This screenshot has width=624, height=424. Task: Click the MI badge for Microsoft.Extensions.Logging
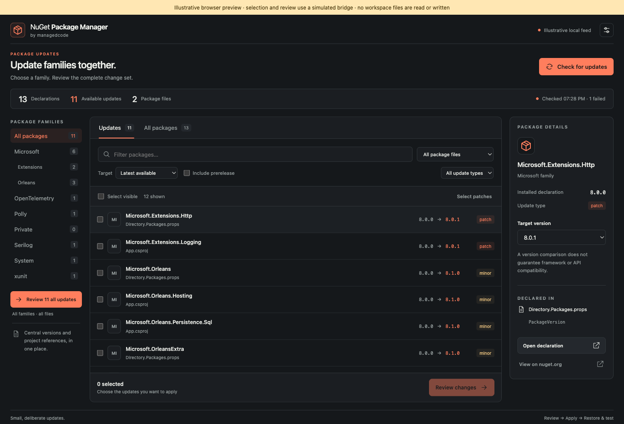coord(114,246)
